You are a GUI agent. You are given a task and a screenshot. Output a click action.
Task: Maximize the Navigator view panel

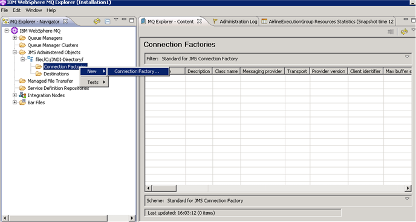[132, 20]
